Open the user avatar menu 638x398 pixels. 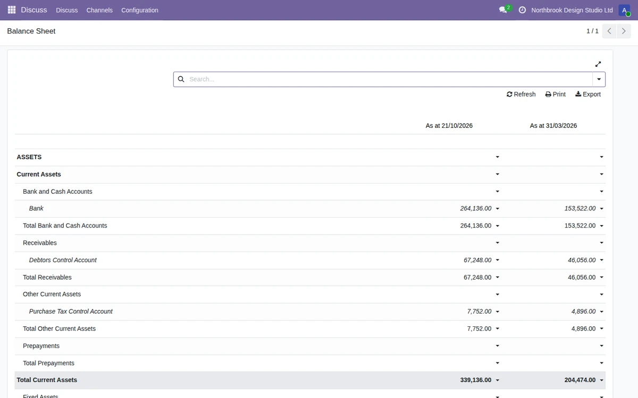[624, 10]
